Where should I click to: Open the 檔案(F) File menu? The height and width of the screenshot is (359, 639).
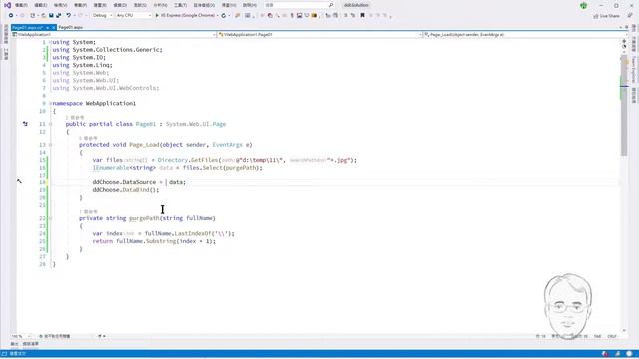21,5
